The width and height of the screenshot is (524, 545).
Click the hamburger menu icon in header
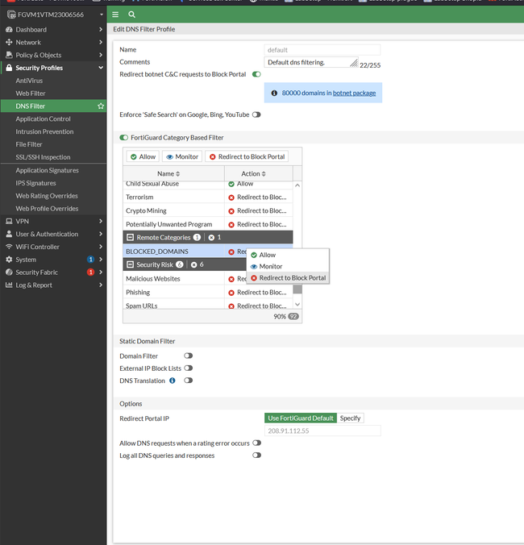tap(115, 15)
